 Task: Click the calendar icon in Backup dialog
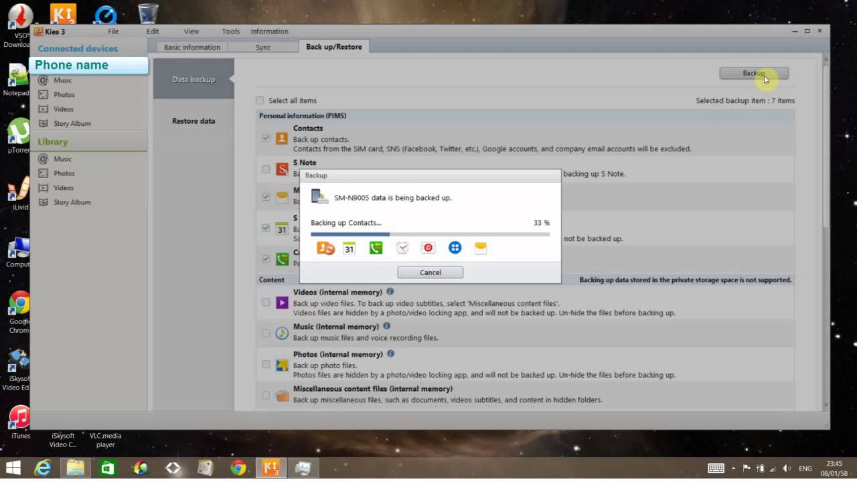point(349,248)
